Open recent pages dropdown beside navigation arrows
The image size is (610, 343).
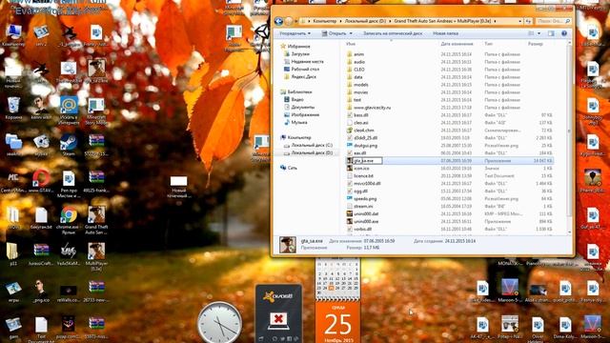pyautogui.click(x=296, y=21)
